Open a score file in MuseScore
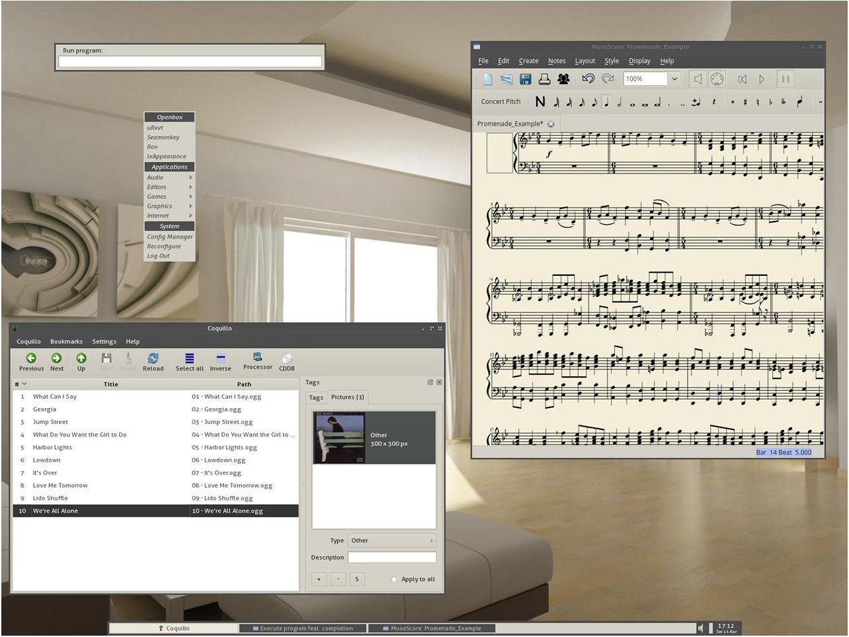 pyautogui.click(x=506, y=79)
